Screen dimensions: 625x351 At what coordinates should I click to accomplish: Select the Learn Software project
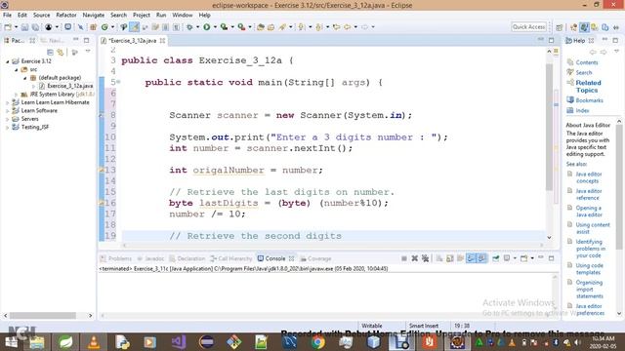(x=39, y=110)
